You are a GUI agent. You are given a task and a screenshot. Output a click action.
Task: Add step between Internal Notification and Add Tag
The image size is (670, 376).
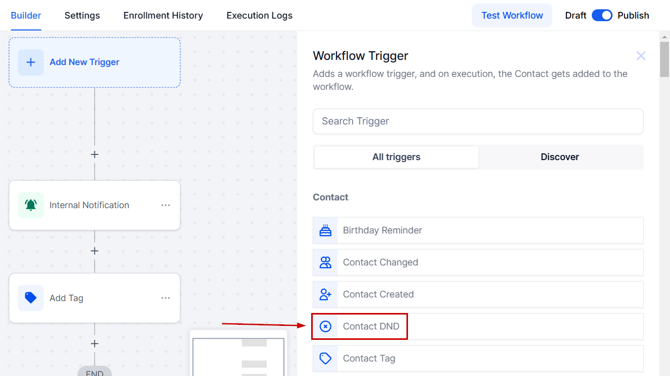(94, 251)
